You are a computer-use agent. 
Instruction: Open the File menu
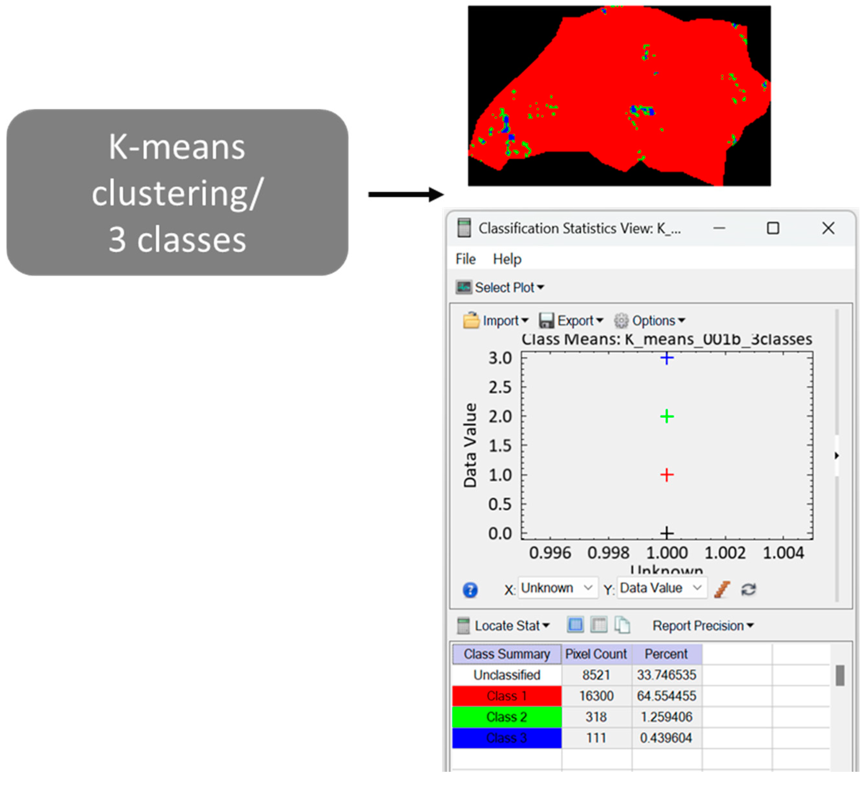[465, 259]
